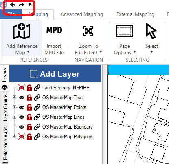Expand the OS MasterMap Points tree node
Screen dimensions: 169x164
14,107
